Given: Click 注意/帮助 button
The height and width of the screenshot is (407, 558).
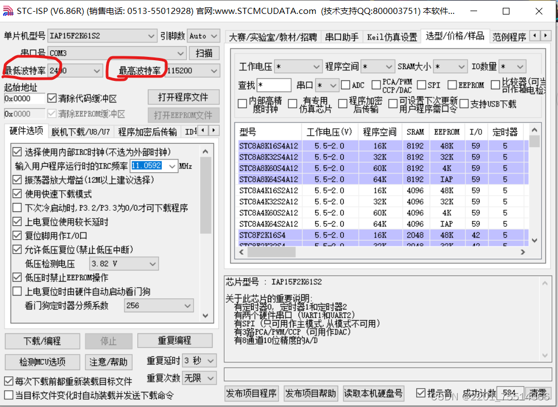Looking at the screenshot, I should (x=109, y=362).
